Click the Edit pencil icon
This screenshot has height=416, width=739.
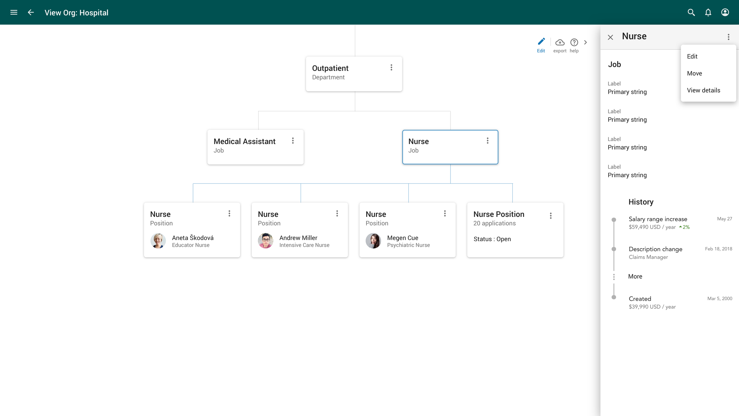pos(541,42)
